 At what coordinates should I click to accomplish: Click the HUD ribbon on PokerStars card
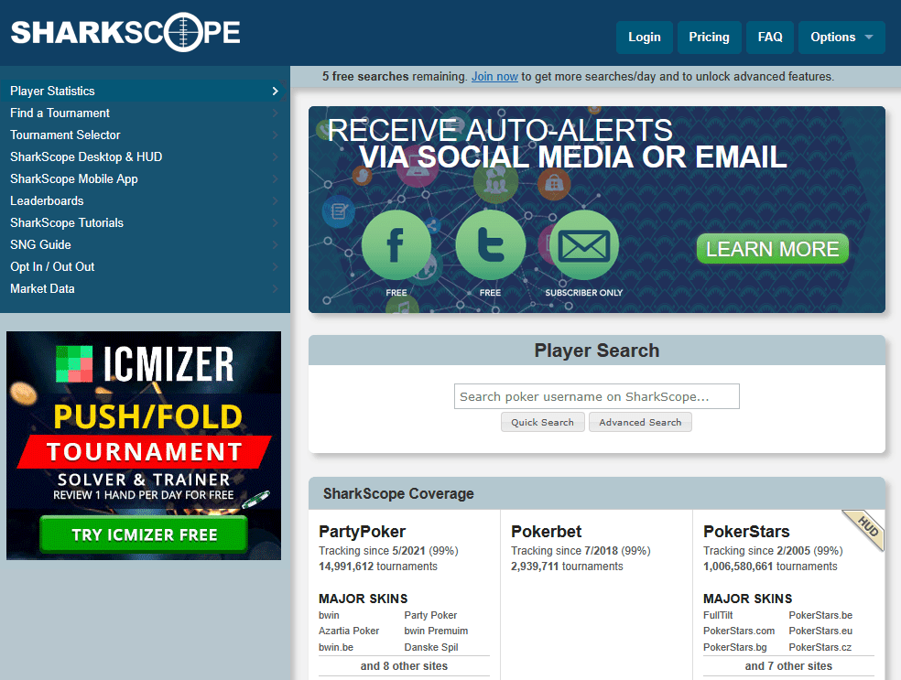coord(865,528)
